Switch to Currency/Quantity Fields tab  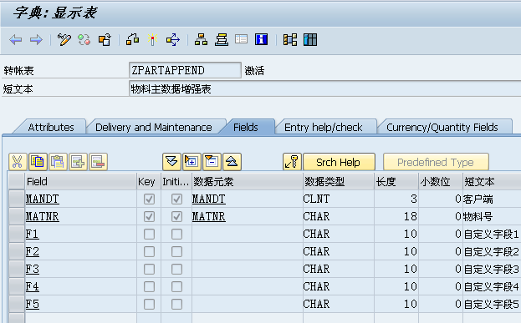coord(442,128)
